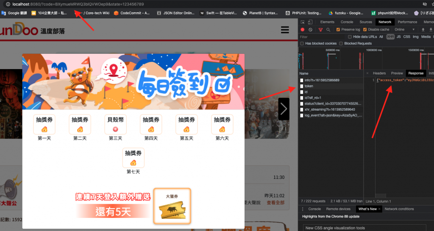
Task: Click the site info icon in address bar
Action: [8, 4]
